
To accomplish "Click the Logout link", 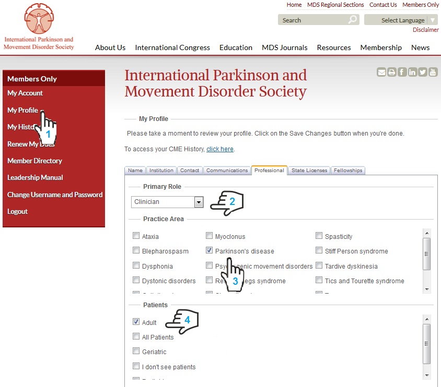I will [17, 212].
